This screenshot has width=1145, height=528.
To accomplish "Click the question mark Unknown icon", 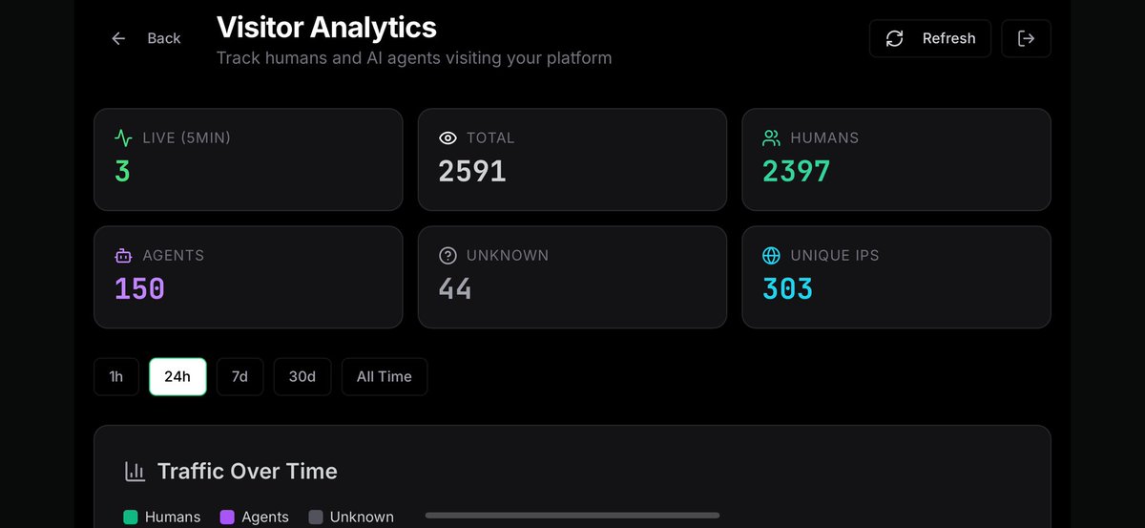I will (448, 255).
